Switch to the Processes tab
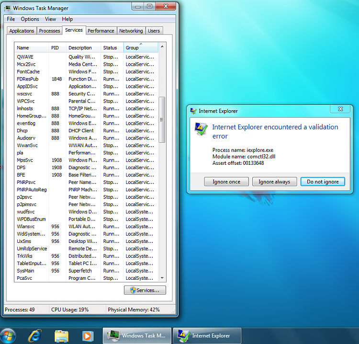The image size is (359, 344). click(x=49, y=31)
